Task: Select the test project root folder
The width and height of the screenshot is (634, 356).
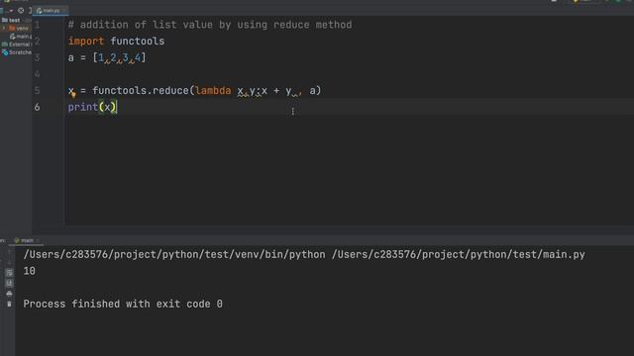Action: [x=11, y=20]
